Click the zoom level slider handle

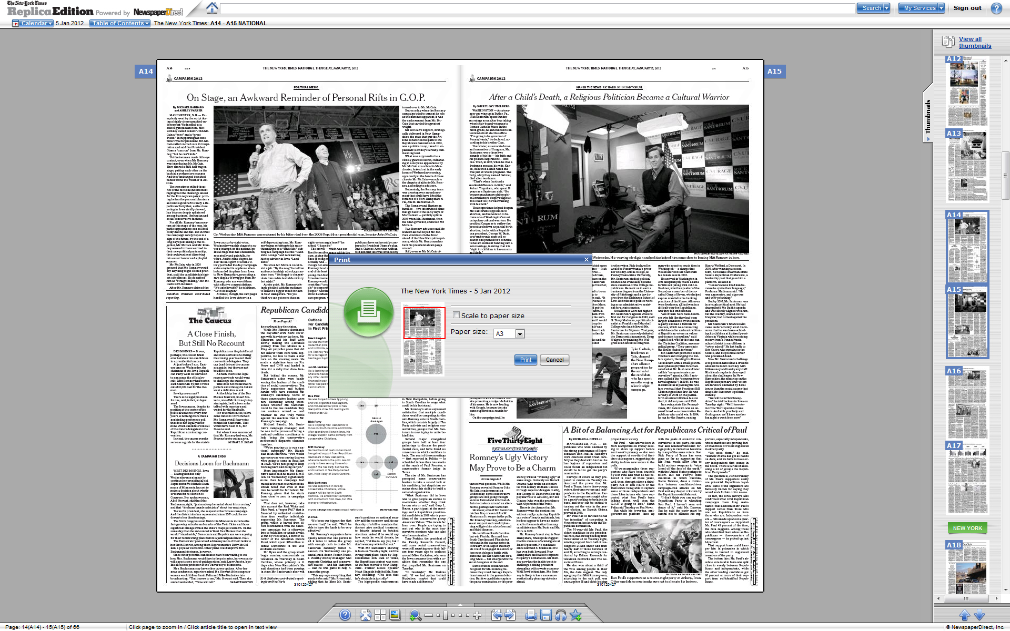[x=445, y=615]
